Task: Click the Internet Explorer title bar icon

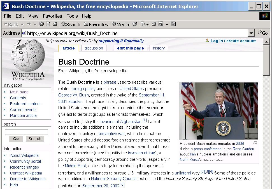Action: pyautogui.click(x=6, y=6)
